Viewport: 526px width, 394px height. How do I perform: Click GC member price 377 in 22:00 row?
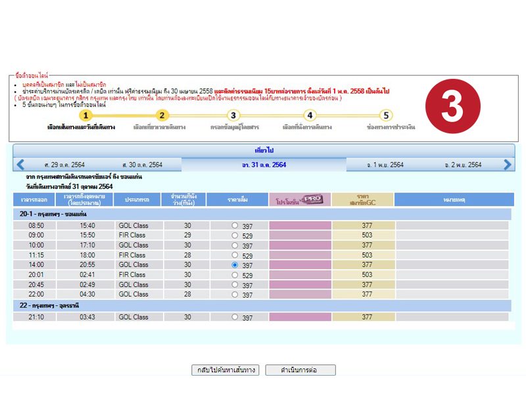pyautogui.click(x=367, y=294)
